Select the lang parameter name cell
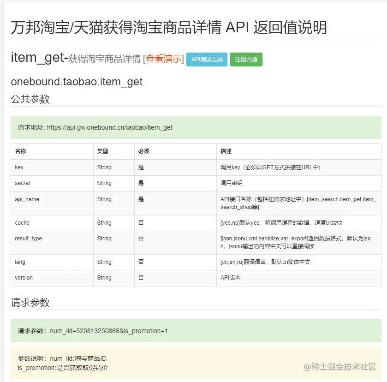 point(52,262)
